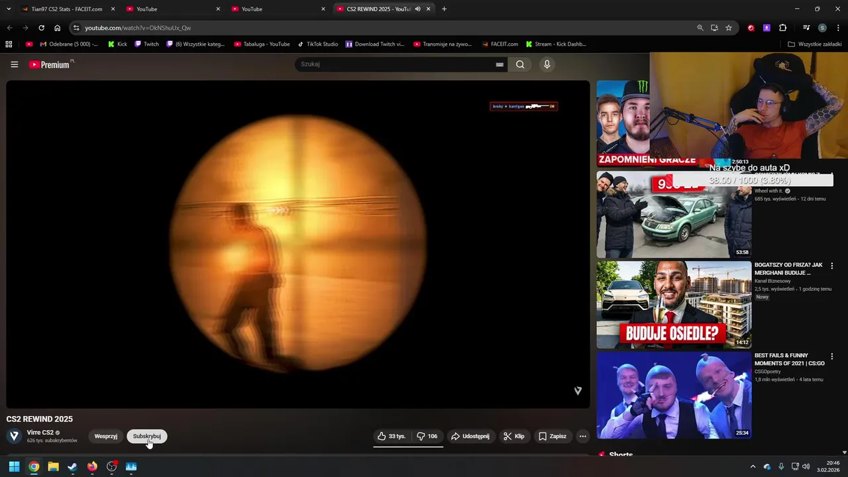Open options menu for Bogatszy od Friza video

832,266
